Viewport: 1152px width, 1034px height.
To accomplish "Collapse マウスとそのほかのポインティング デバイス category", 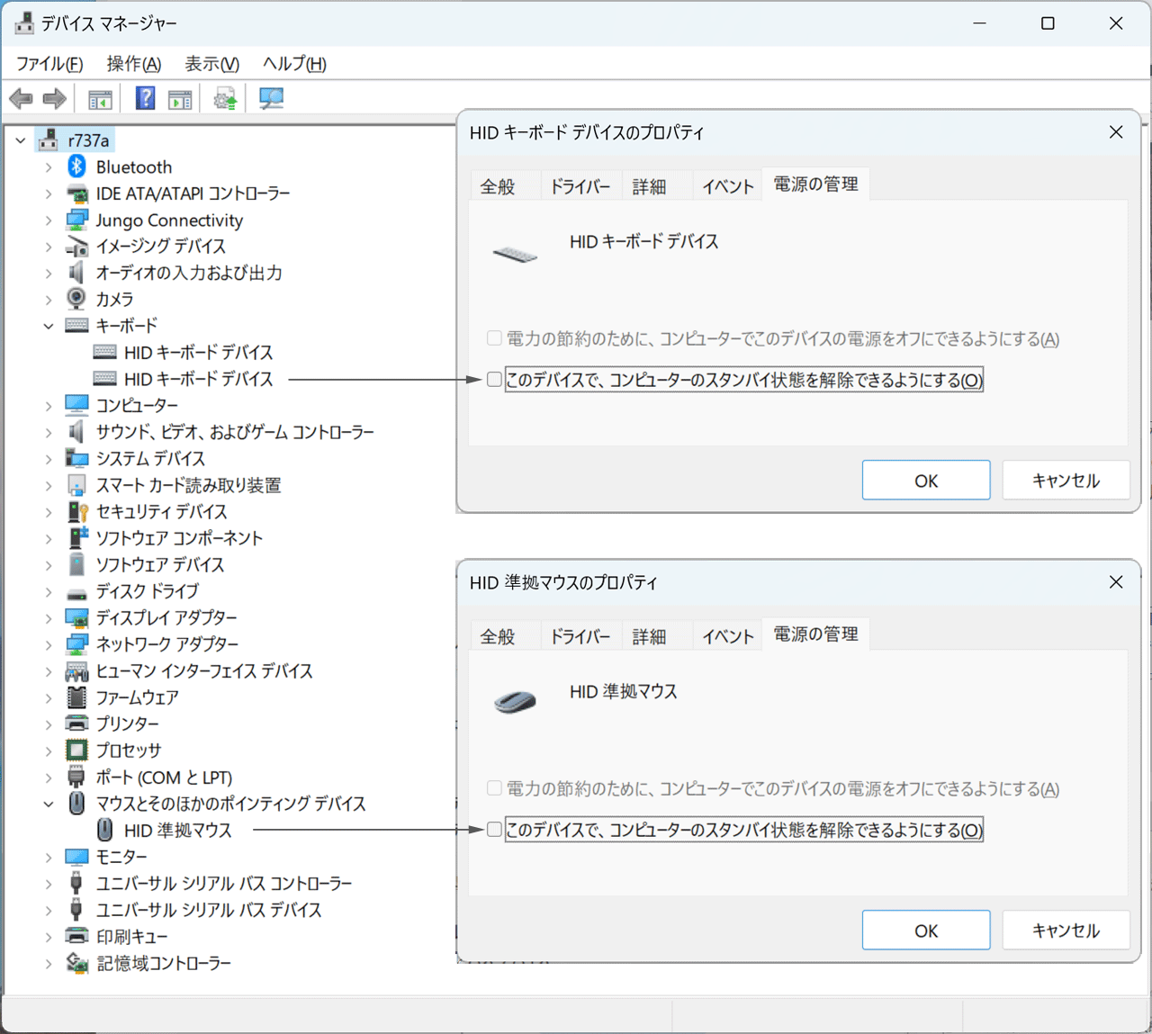I will pos(49,804).
